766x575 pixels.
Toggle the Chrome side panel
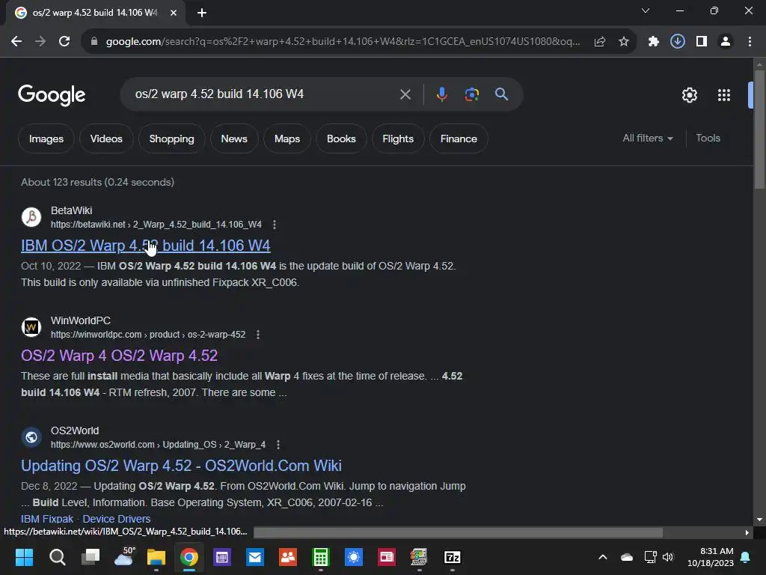tap(702, 42)
